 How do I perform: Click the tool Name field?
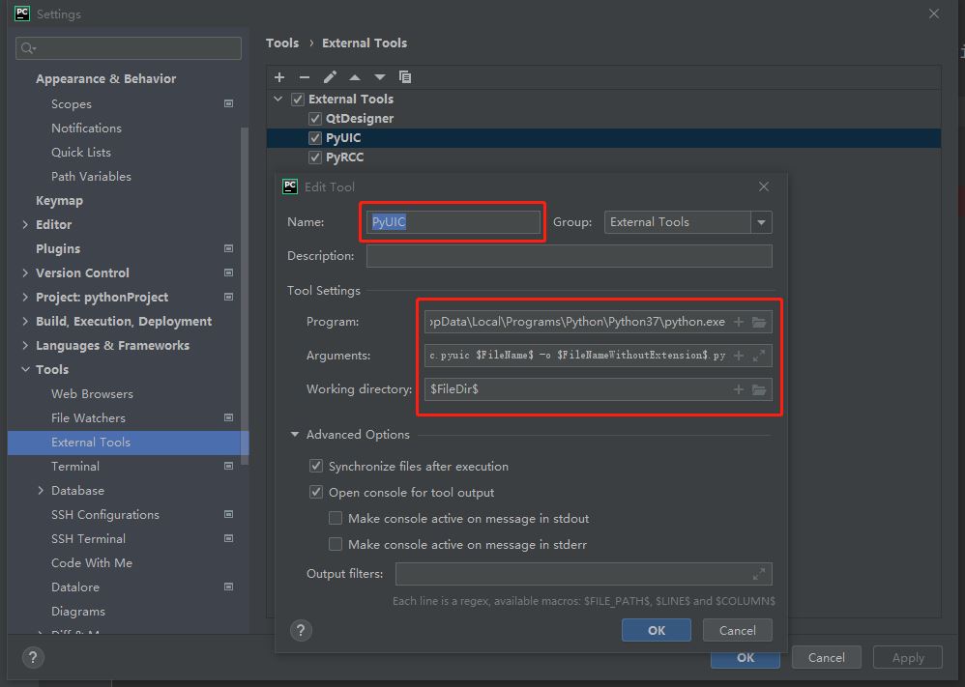pyautogui.click(x=453, y=222)
